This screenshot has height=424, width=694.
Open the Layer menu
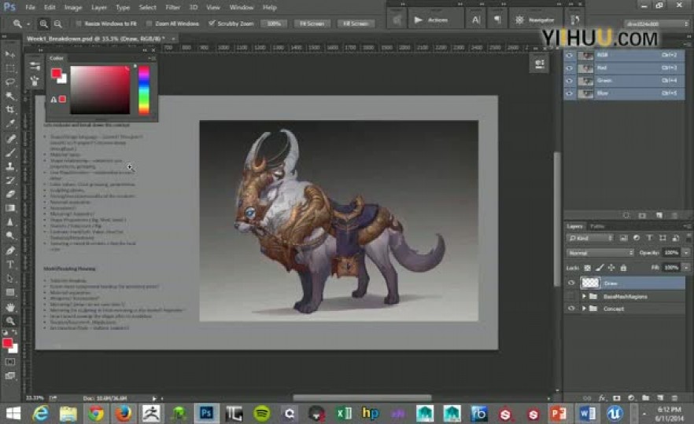pos(98,8)
